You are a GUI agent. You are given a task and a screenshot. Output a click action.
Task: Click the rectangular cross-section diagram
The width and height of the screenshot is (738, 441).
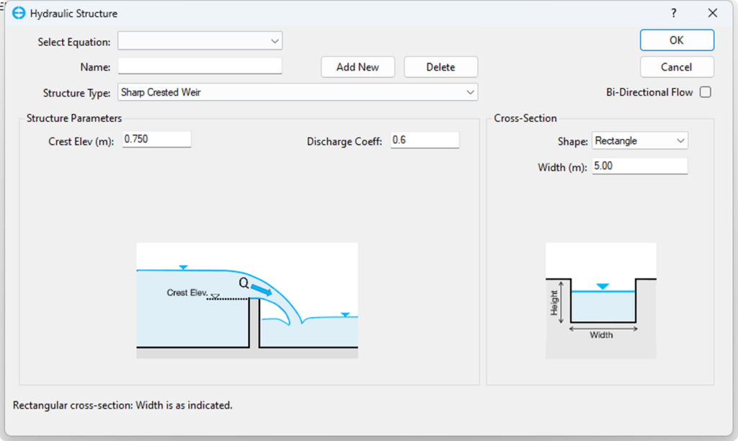pos(600,300)
